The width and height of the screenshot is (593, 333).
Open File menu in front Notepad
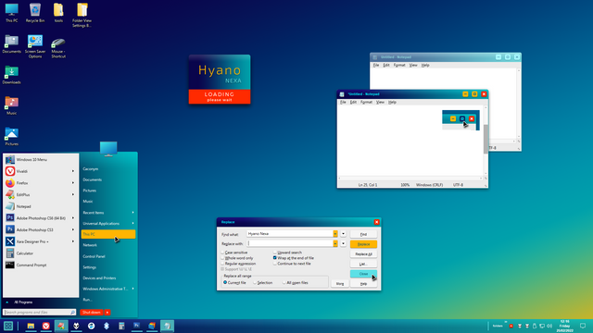pyautogui.click(x=343, y=103)
